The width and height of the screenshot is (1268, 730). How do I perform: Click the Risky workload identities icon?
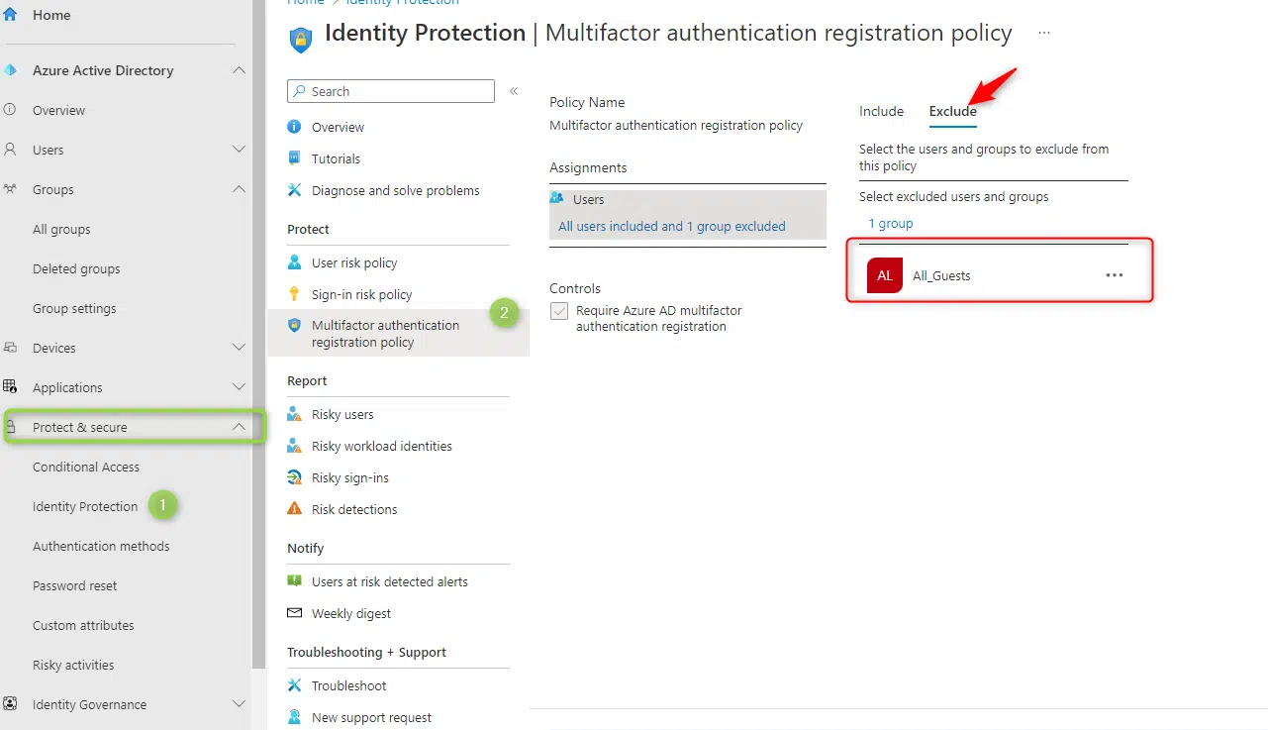coord(294,446)
